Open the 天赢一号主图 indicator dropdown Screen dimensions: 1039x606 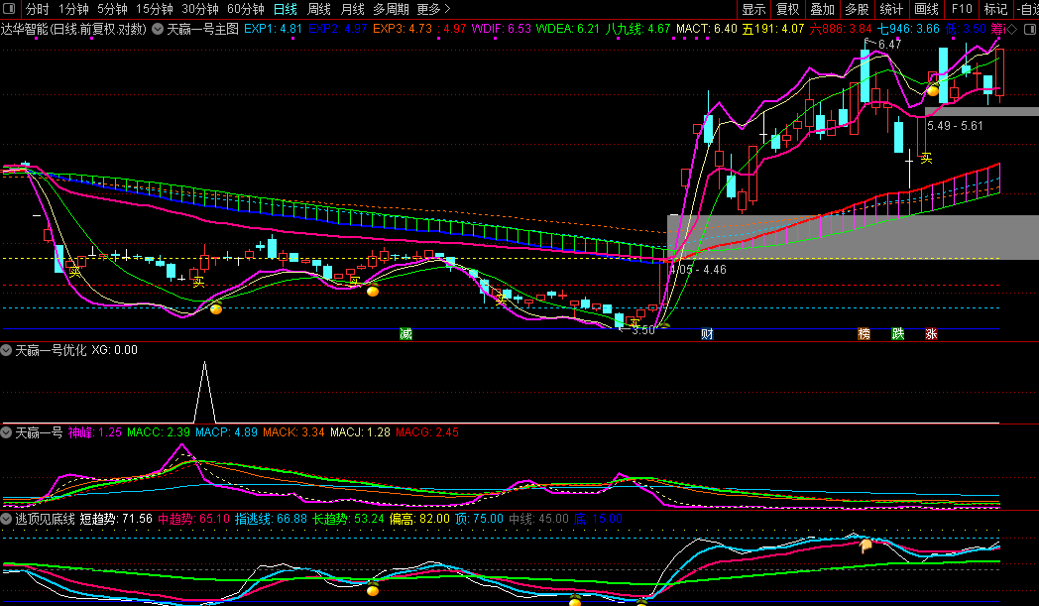(157, 29)
